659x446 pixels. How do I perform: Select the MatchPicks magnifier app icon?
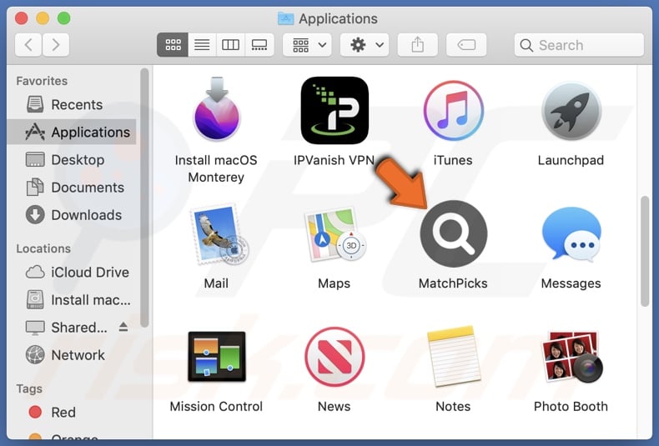[x=454, y=233]
